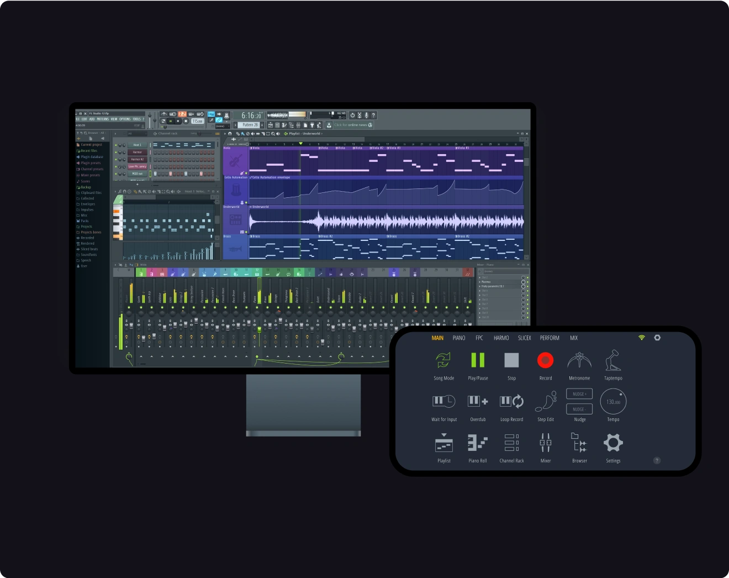729x578 pixels.
Task: Open the TOOLS menu in FL Studio
Action: (x=136, y=119)
